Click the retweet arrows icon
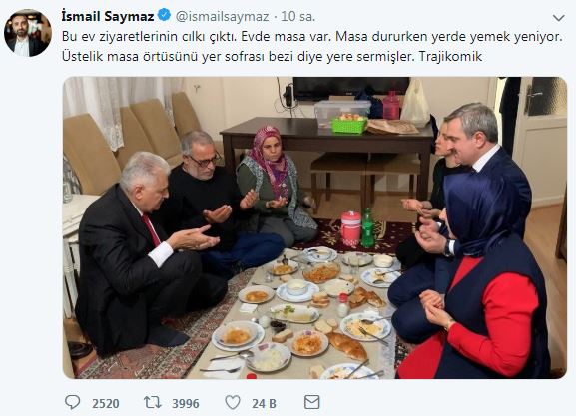 [153, 402]
